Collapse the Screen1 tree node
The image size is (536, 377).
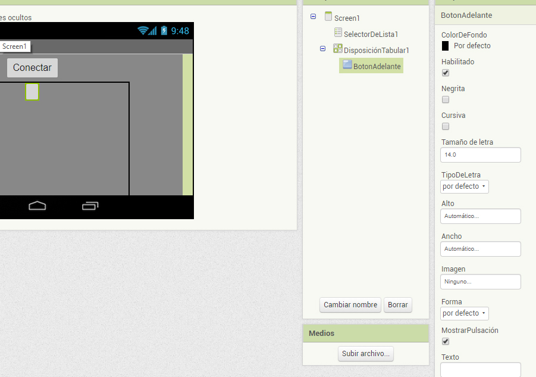(314, 17)
